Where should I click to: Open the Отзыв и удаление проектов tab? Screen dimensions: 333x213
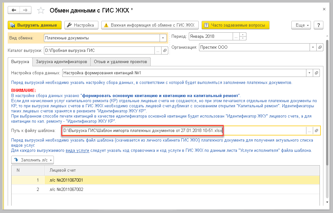coord(120,61)
